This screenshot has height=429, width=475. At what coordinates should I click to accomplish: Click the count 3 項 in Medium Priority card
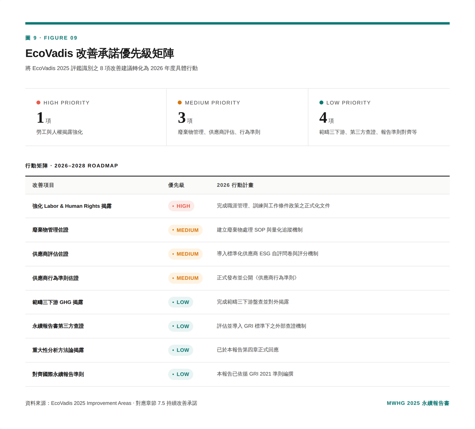(x=185, y=118)
